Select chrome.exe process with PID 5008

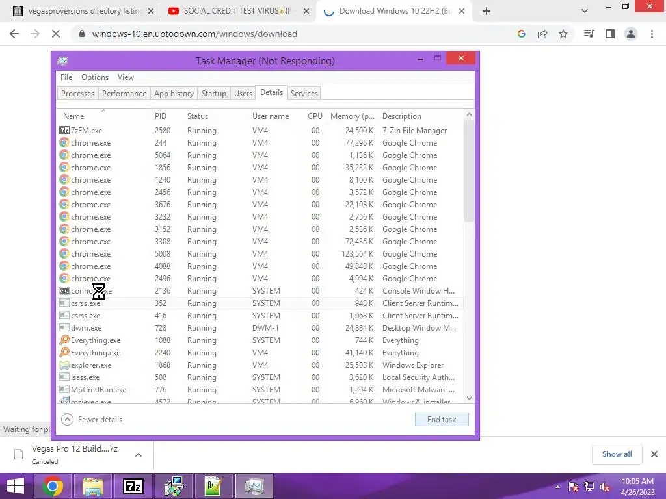pos(260,254)
